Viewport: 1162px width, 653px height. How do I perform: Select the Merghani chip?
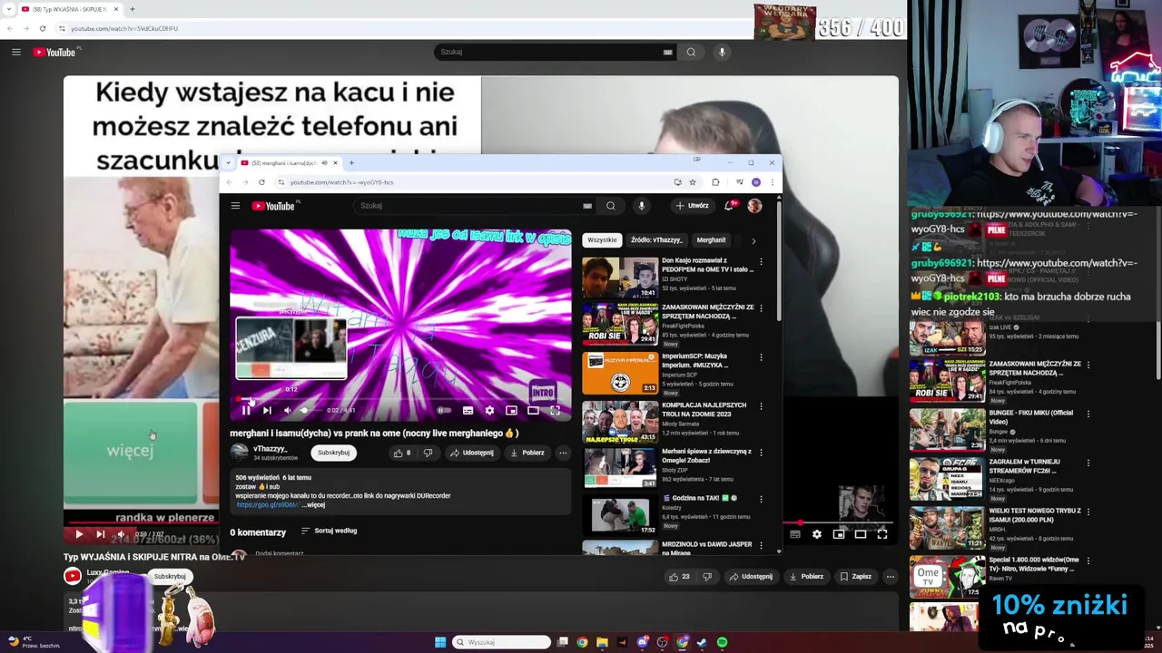coord(711,240)
